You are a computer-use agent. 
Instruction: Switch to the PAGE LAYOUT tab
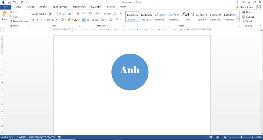point(60,7)
